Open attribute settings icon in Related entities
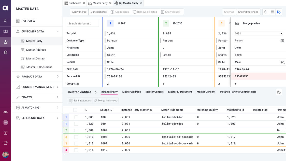 [279, 92]
